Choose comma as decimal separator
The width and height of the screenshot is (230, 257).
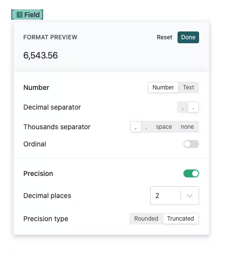pyautogui.click(x=182, y=107)
